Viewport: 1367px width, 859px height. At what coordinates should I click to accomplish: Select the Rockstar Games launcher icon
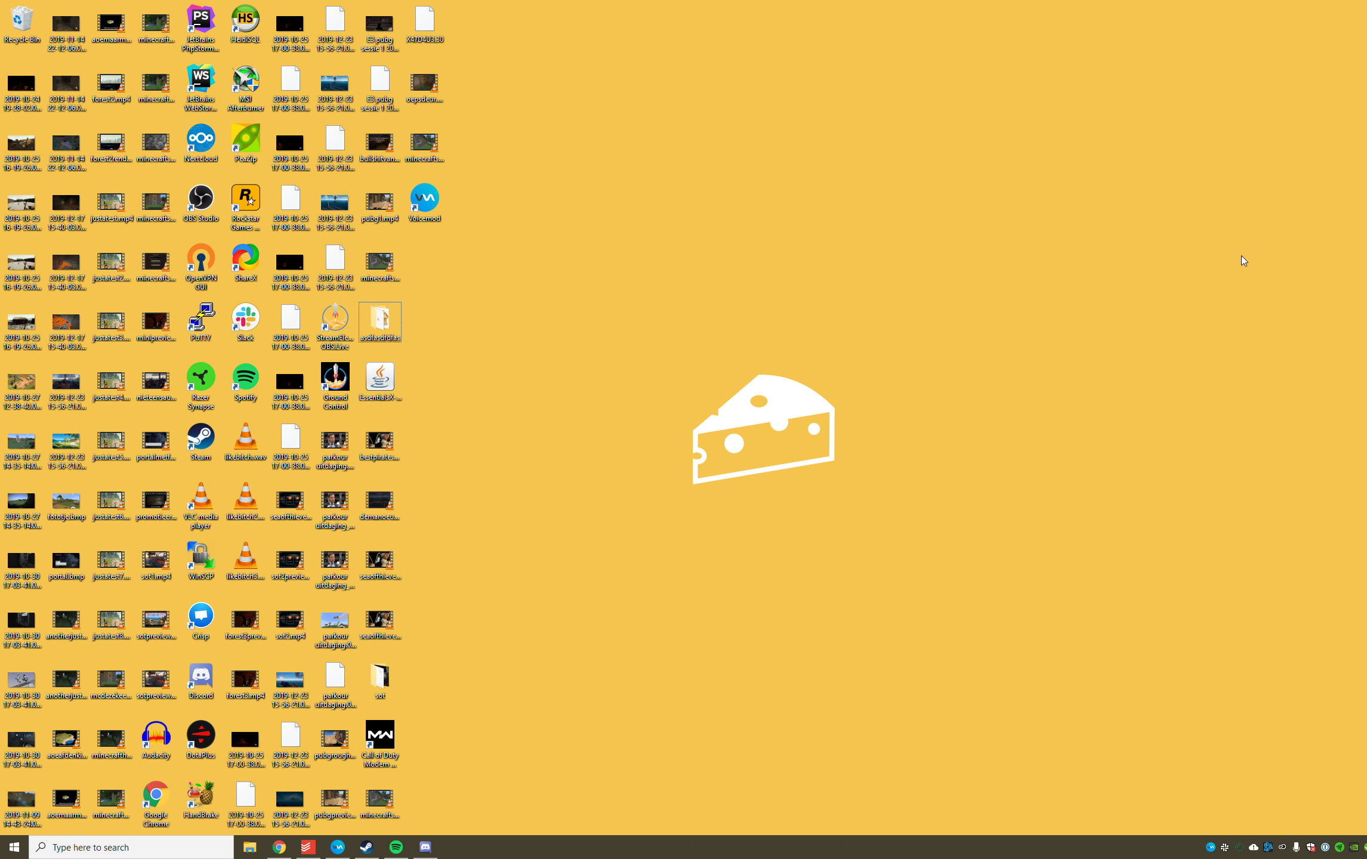coord(245,199)
